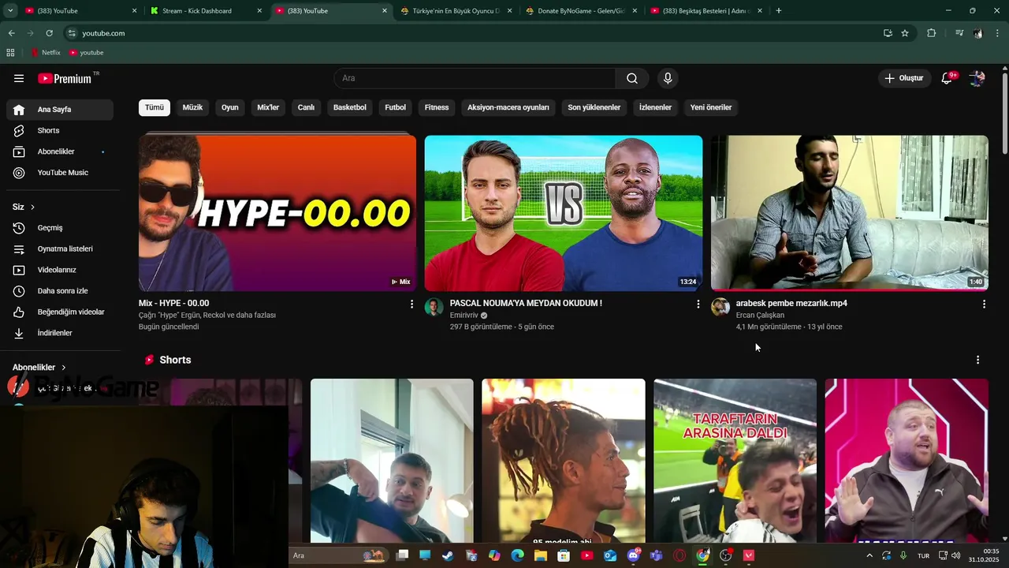The image size is (1009, 568).
Task: Click the Oluştur create button
Action: point(903,78)
